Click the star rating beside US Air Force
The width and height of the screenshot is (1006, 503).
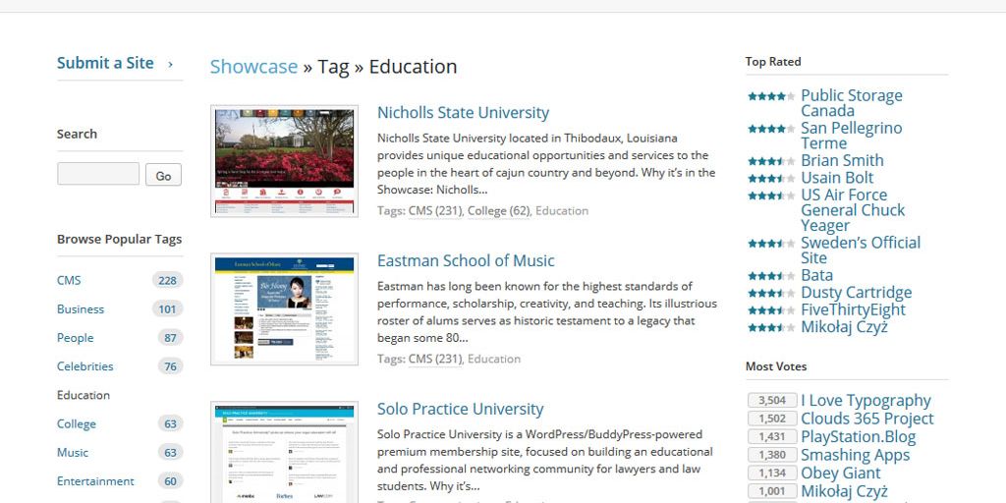click(x=771, y=196)
